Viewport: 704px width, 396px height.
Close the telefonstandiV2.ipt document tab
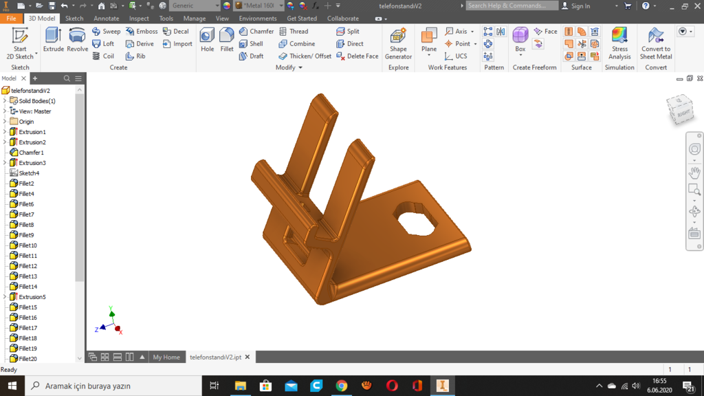(247, 357)
